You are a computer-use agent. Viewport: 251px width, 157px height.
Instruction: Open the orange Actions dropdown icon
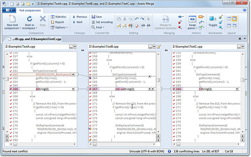pyautogui.click(x=201, y=17)
